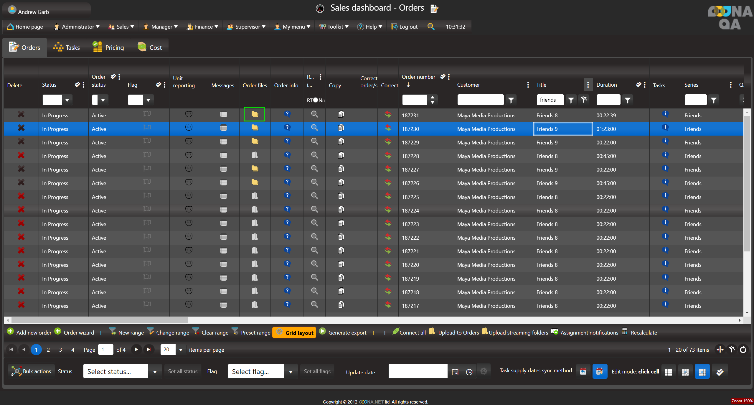
Task: Open order info for order 187226
Action: [287, 182]
